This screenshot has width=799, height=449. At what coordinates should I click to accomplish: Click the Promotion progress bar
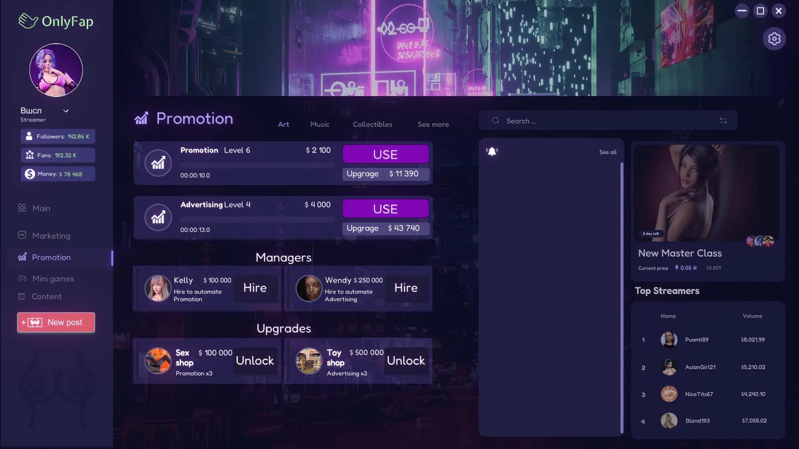(257, 165)
